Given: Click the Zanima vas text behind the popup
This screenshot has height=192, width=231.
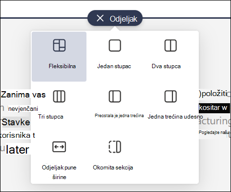Looking at the screenshot, I should [x=23, y=95].
